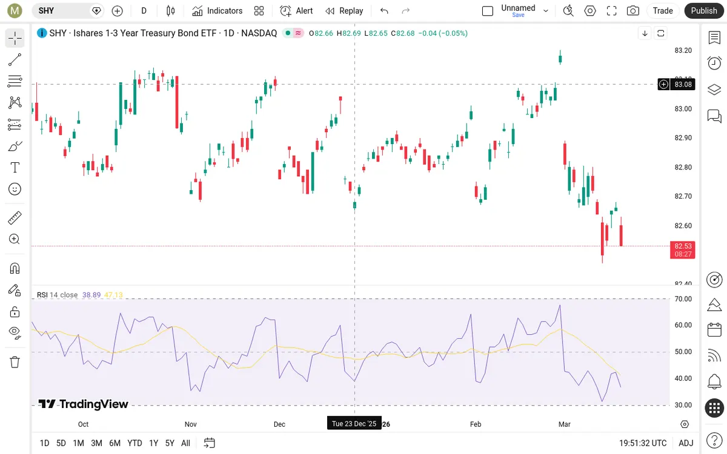Toggle magnet mode for drawings

pos(15,268)
